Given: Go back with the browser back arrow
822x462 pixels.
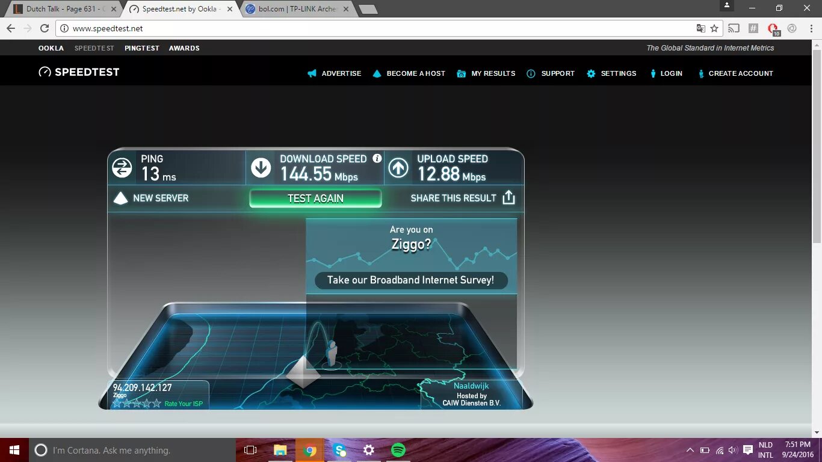Looking at the screenshot, I should 10,28.
